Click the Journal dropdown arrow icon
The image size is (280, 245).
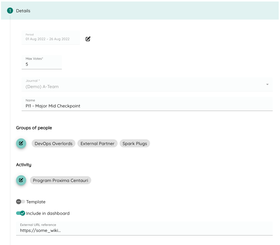(x=267, y=84)
